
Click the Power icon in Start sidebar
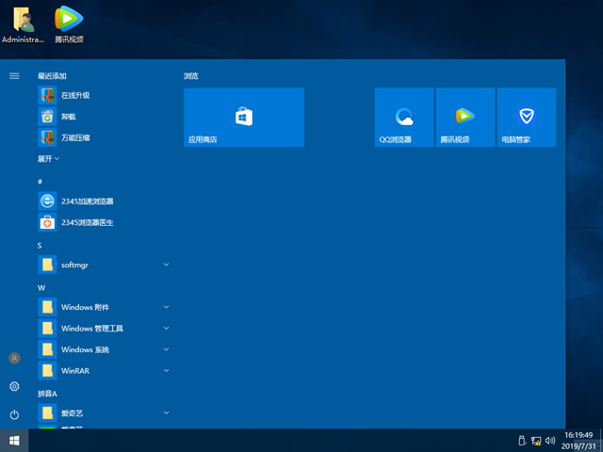pos(14,414)
